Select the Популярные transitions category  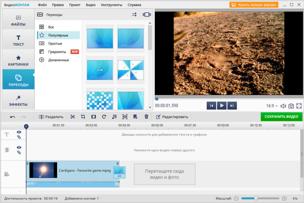coord(58,35)
